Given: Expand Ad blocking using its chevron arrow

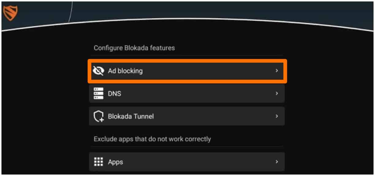Looking at the screenshot, I should point(277,71).
